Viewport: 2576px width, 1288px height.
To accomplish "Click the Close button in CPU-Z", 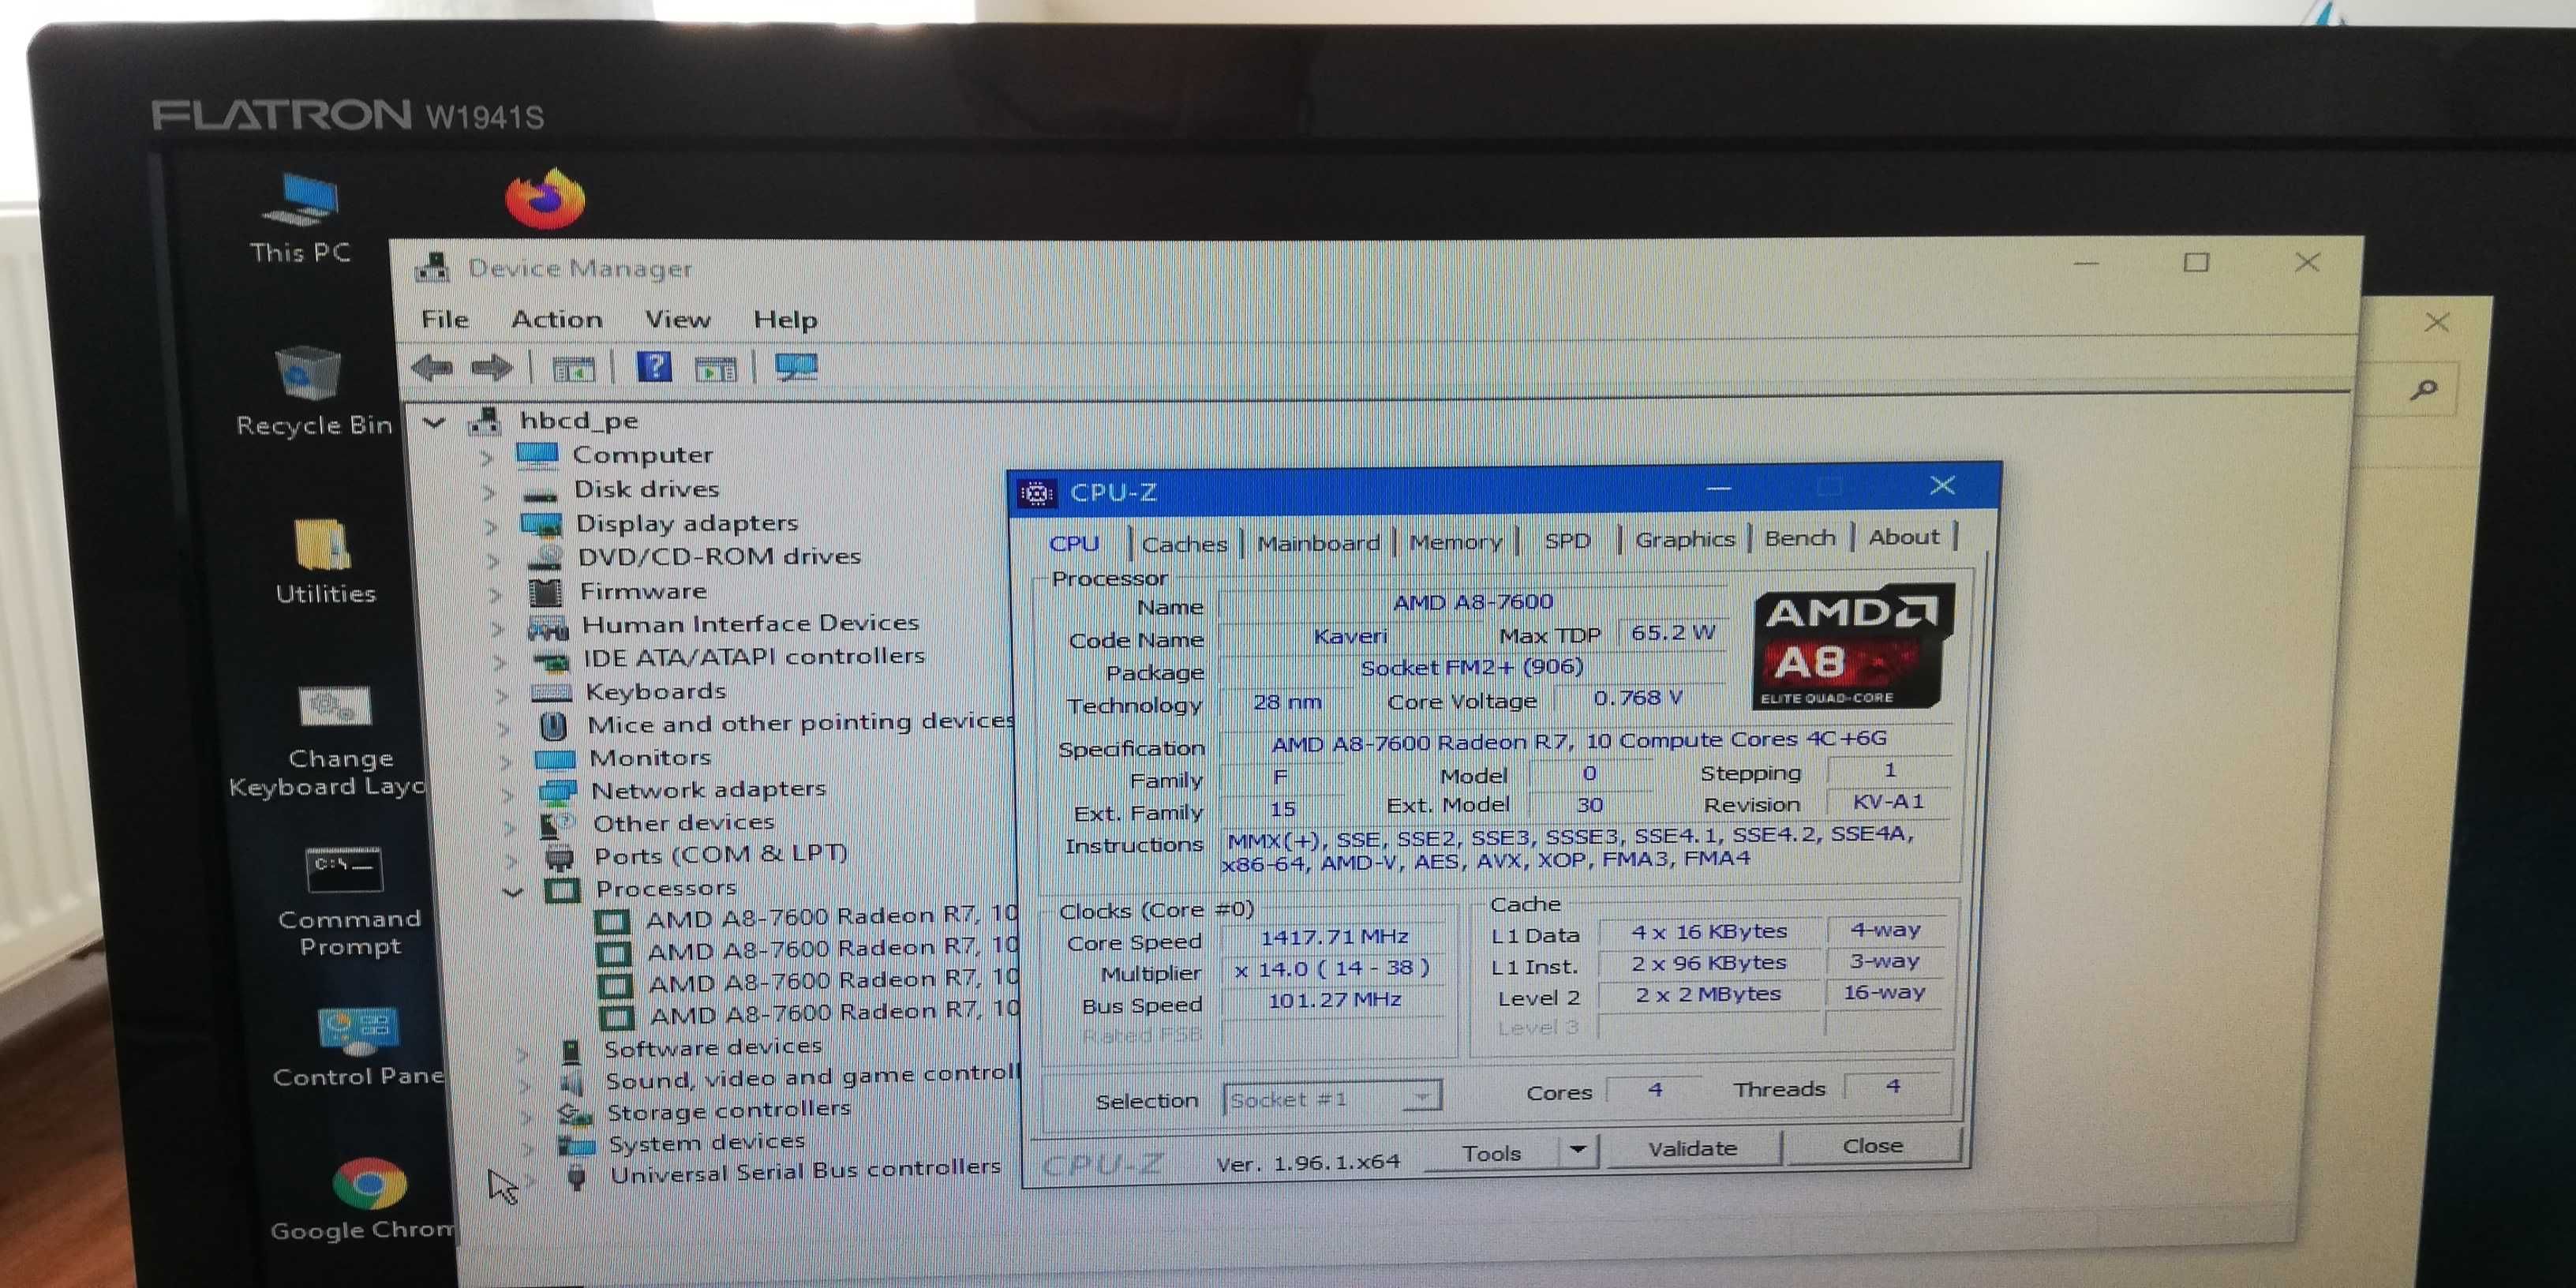I will point(1873,1146).
